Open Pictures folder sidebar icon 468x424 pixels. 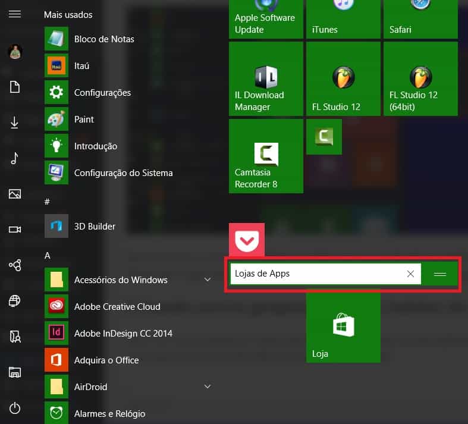(x=15, y=194)
